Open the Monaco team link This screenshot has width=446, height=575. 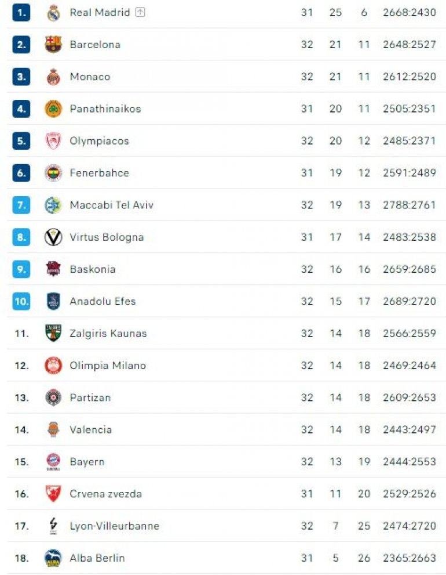tap(90, 77)
